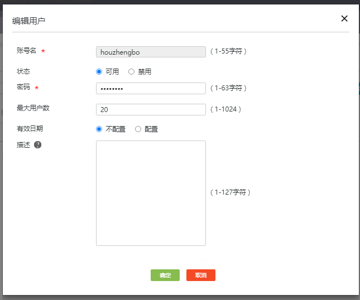
Task: Choose 不配置 for 有效日期
Action: coord(99,129)
